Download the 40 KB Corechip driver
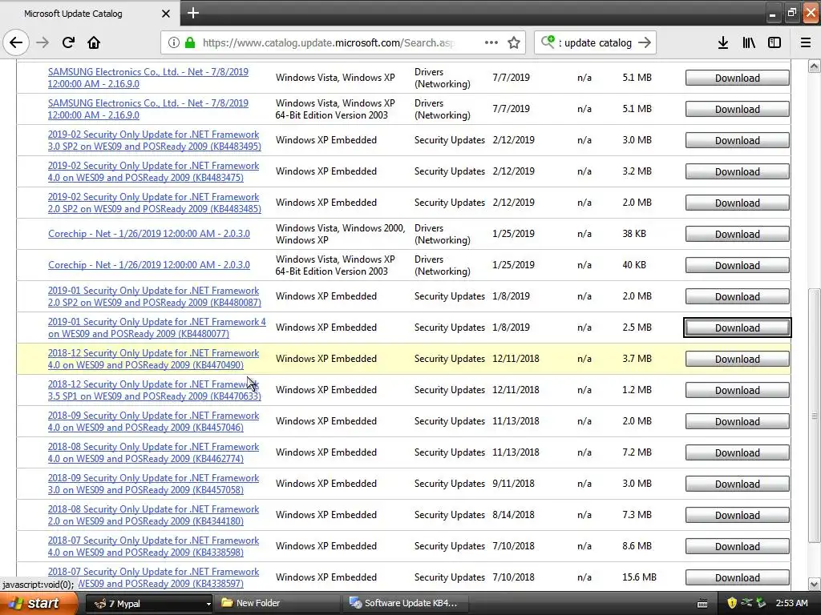821x615 pixels. 738,265
